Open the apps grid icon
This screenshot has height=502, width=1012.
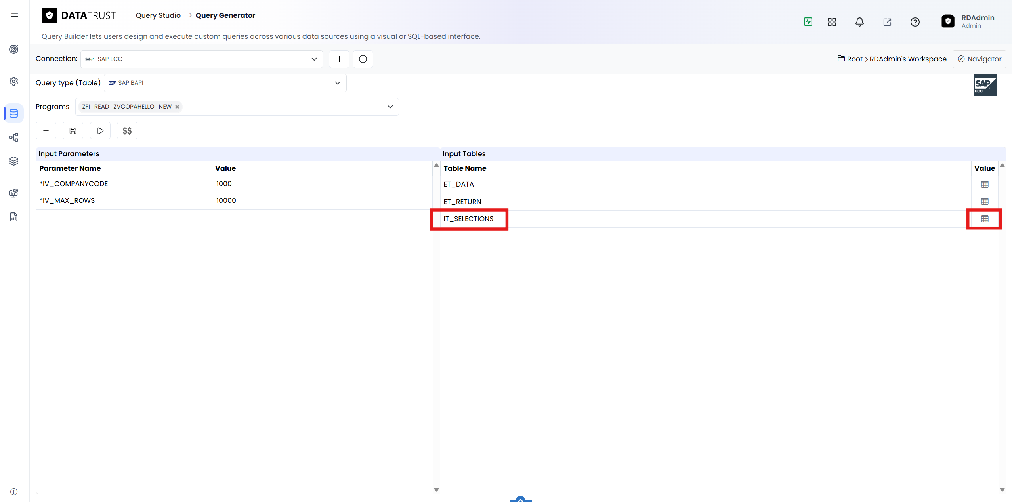click(832, 22)
